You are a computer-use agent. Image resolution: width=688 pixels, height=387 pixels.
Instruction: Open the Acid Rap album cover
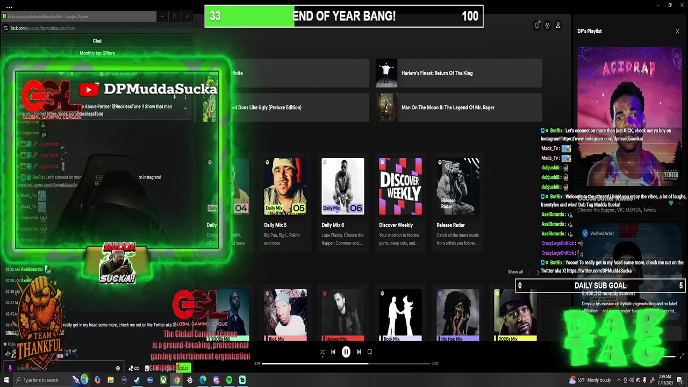629,116
